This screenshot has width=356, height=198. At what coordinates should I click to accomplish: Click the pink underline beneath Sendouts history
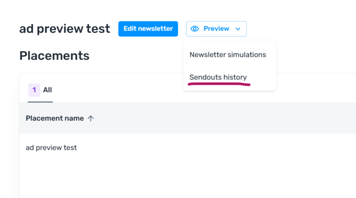(x=219, y=84)
